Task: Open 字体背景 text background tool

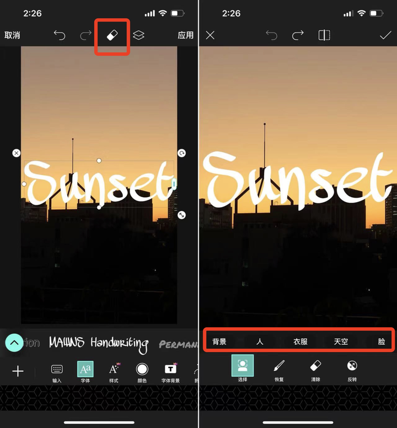Action: click(x=170, y=373)
